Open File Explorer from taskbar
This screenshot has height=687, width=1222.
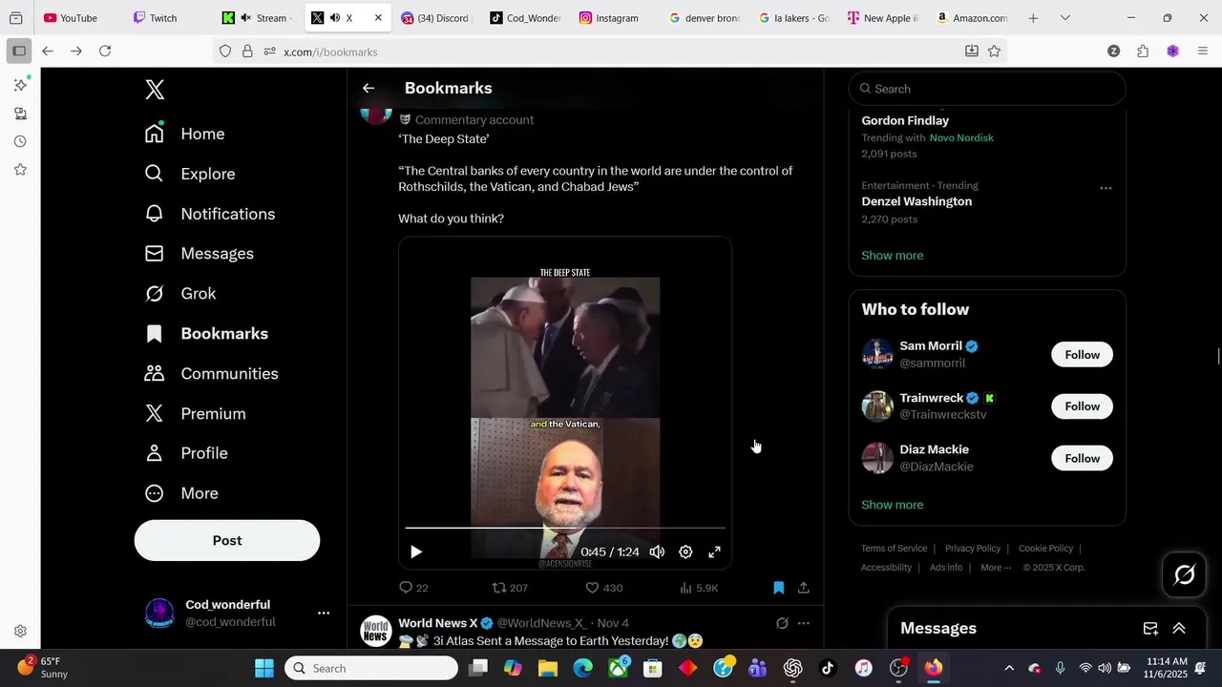coord(548,668)
